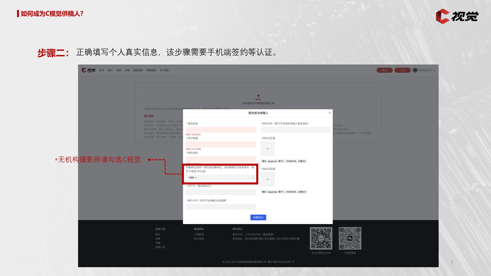Open the 川观新闻 footer link
The image size is (491, 276).
tap(199, 234)
